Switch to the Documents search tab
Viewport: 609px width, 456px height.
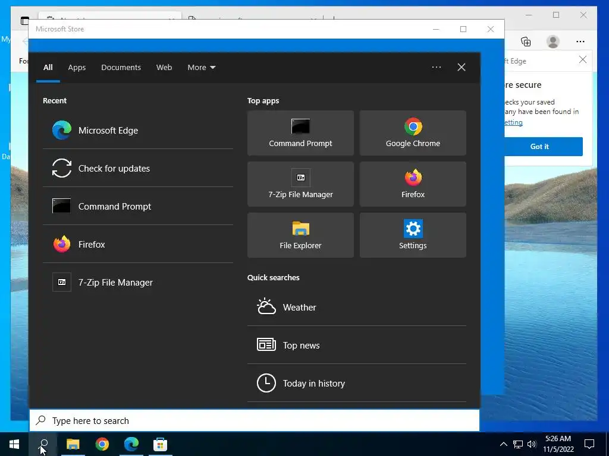(x=121, y=68)
